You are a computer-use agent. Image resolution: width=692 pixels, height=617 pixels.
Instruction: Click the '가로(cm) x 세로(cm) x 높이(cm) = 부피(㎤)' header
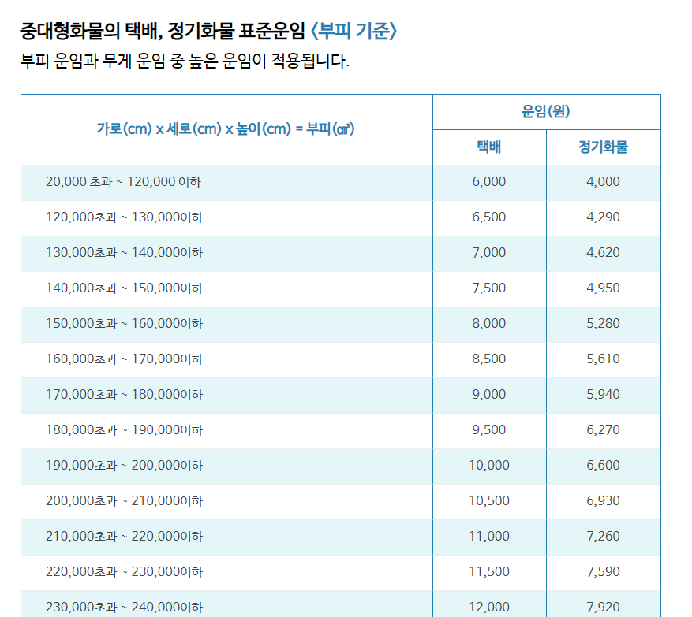(x=226, y=129)
